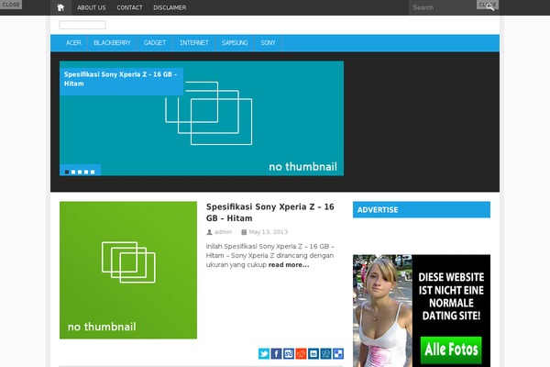Open the teal featured slider image
The height and width of the screenshot is (367, 550).
pos(202,118)
